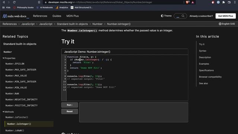Viewport: 238px width, 134px height.
Task: Go back with the browser back arrow
Action: (4, 2)
